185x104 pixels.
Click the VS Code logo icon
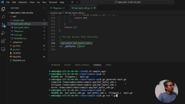pos(2,2)
